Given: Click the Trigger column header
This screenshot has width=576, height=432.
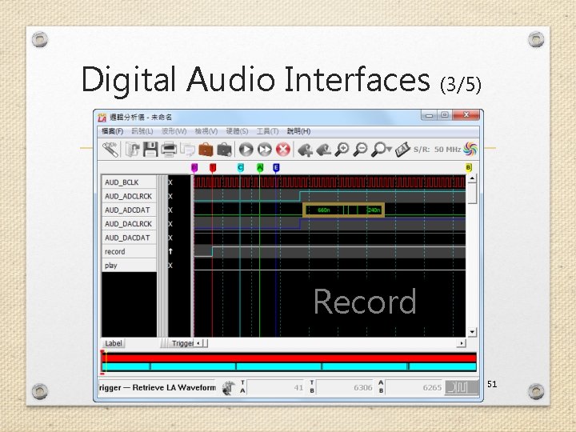Looking at the screenshot, I should pyautogui.click(x=182, y=343).
